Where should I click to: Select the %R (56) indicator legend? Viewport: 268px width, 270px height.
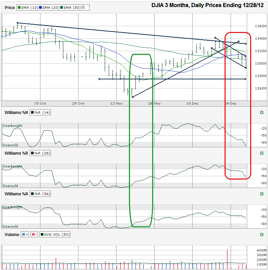(40, 194)
